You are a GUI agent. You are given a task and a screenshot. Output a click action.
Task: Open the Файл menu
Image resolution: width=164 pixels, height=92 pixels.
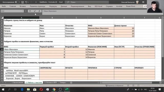(x=4, y=6)
